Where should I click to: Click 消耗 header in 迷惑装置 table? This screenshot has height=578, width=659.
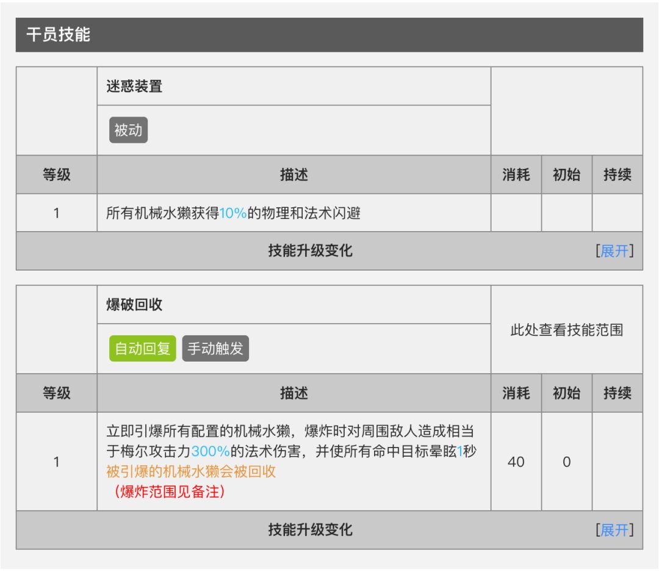(x=516, y=174)
